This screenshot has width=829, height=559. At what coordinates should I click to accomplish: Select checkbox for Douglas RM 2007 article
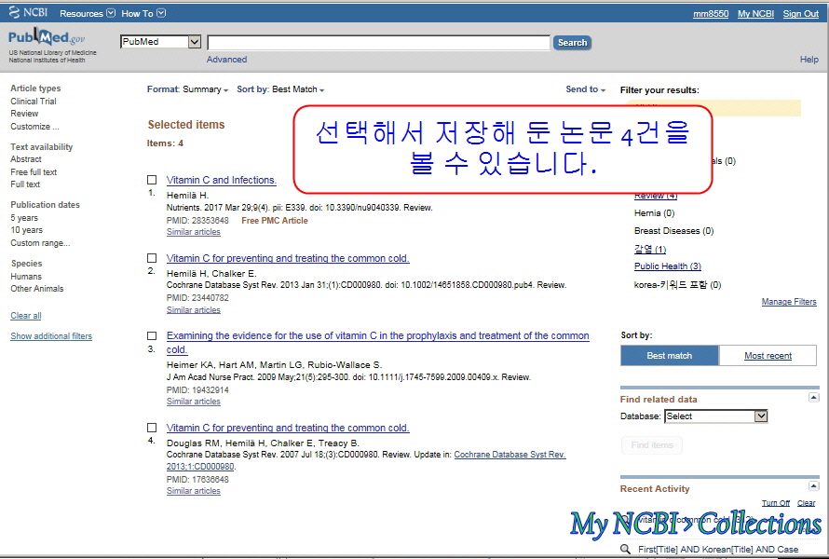click(152, 428)
